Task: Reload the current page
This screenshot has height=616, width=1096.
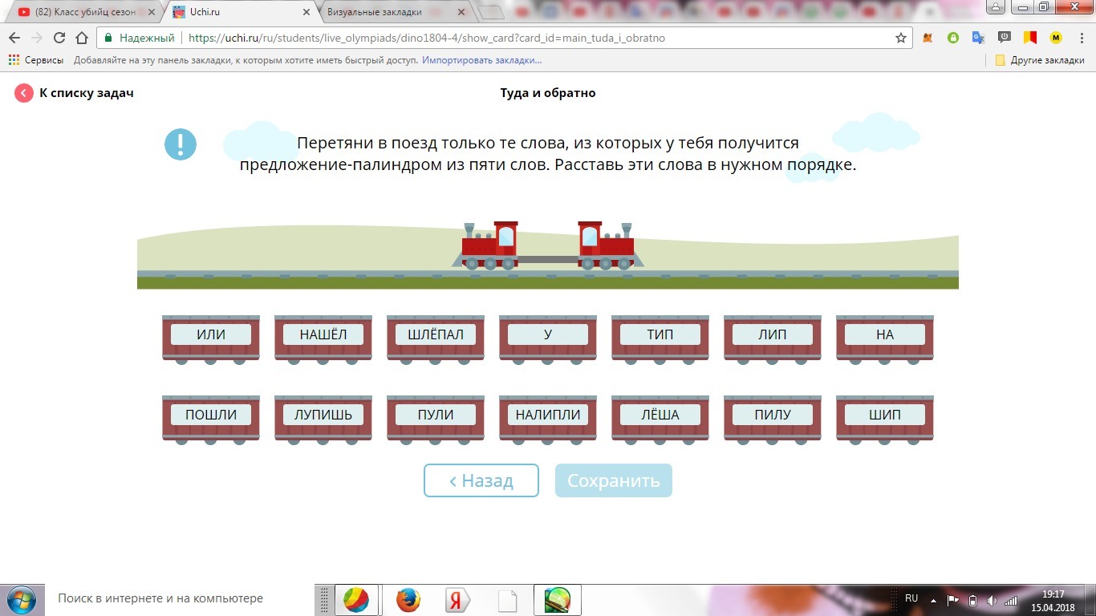Action: tap(59, 38)
